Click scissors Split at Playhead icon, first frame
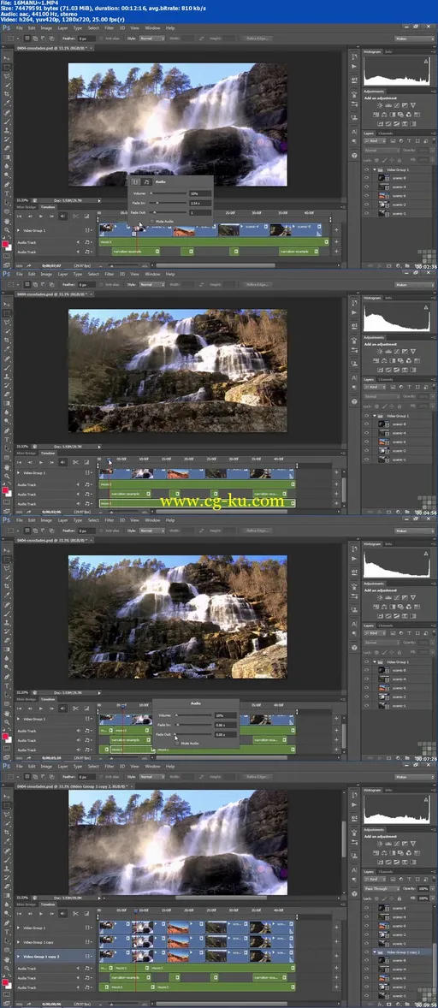The height and width of the screenshot is (1008, 438). pyautogui.click(x=75, y=216)
